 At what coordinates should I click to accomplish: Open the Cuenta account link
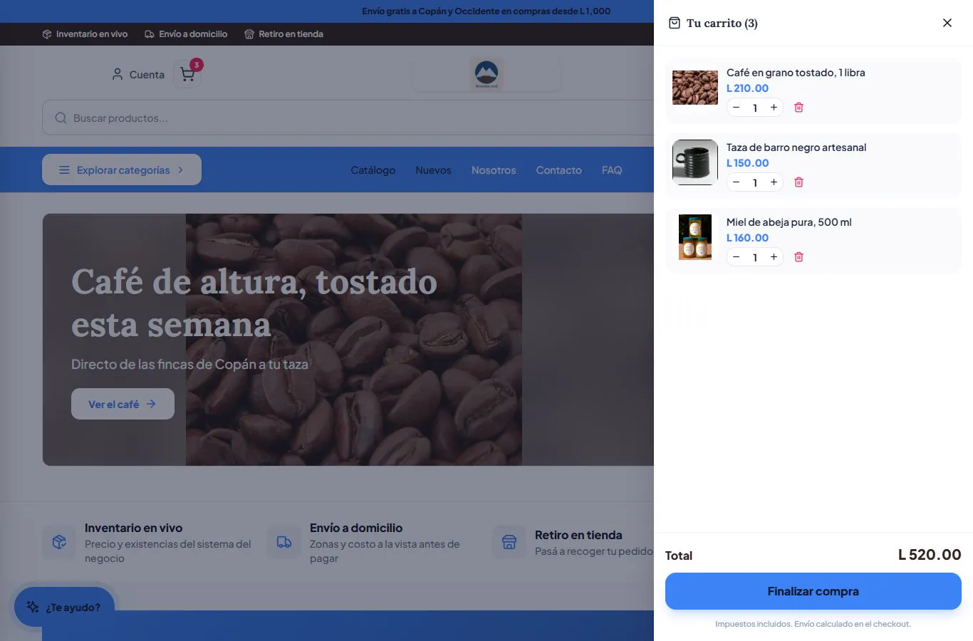(138, 74)
